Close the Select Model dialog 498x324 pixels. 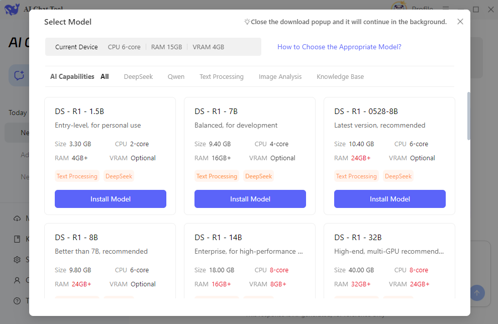pyautogui.click(x=460, y=22)
